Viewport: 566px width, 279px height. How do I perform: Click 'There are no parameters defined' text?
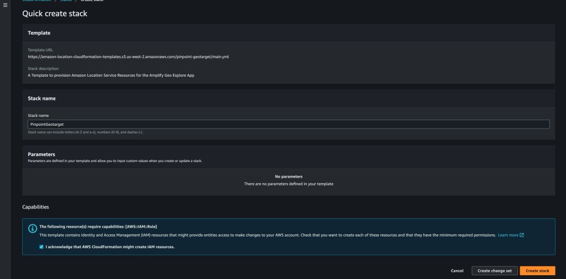point(289,184)
